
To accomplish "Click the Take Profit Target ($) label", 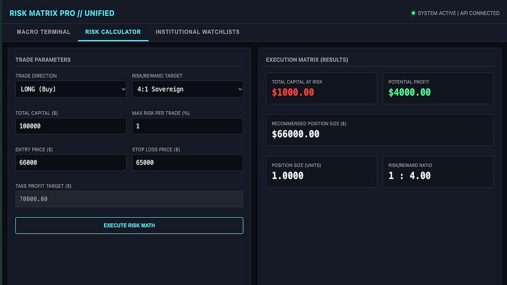I will (44, 186).
